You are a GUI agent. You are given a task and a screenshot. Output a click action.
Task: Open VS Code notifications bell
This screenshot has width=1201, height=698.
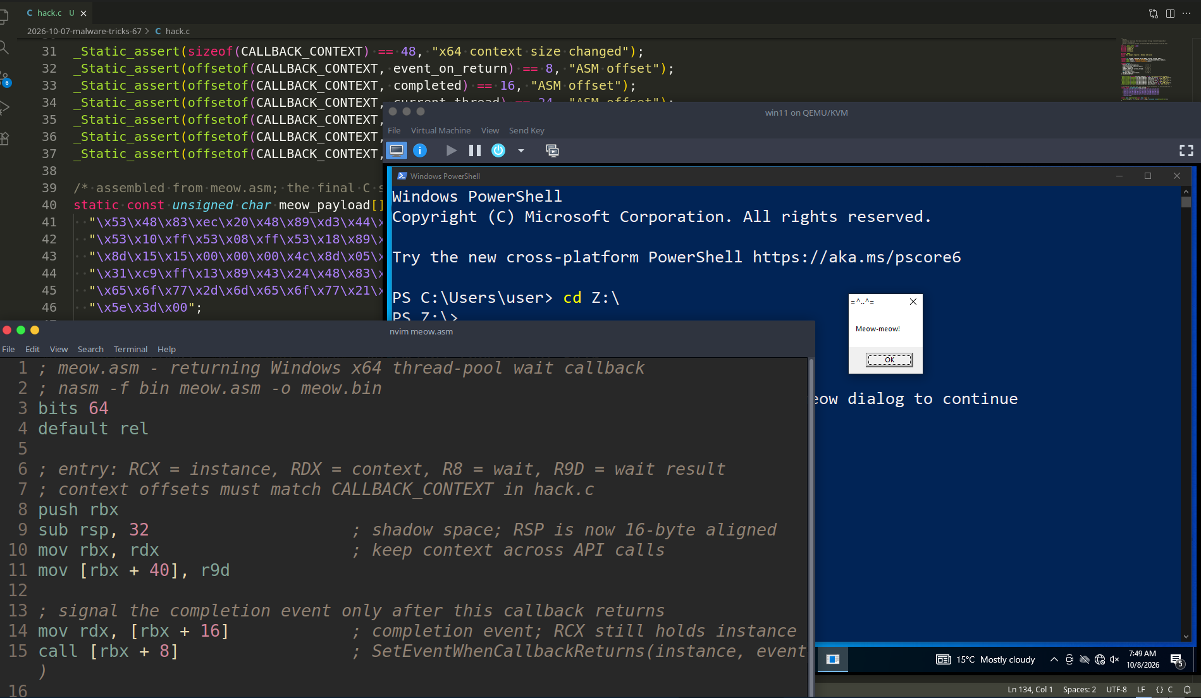(1187, 690)
